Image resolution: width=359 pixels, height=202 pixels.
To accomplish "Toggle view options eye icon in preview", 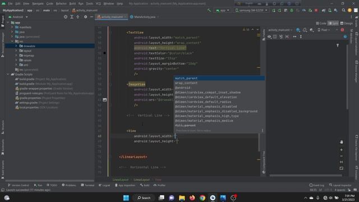I will (269, 36).
